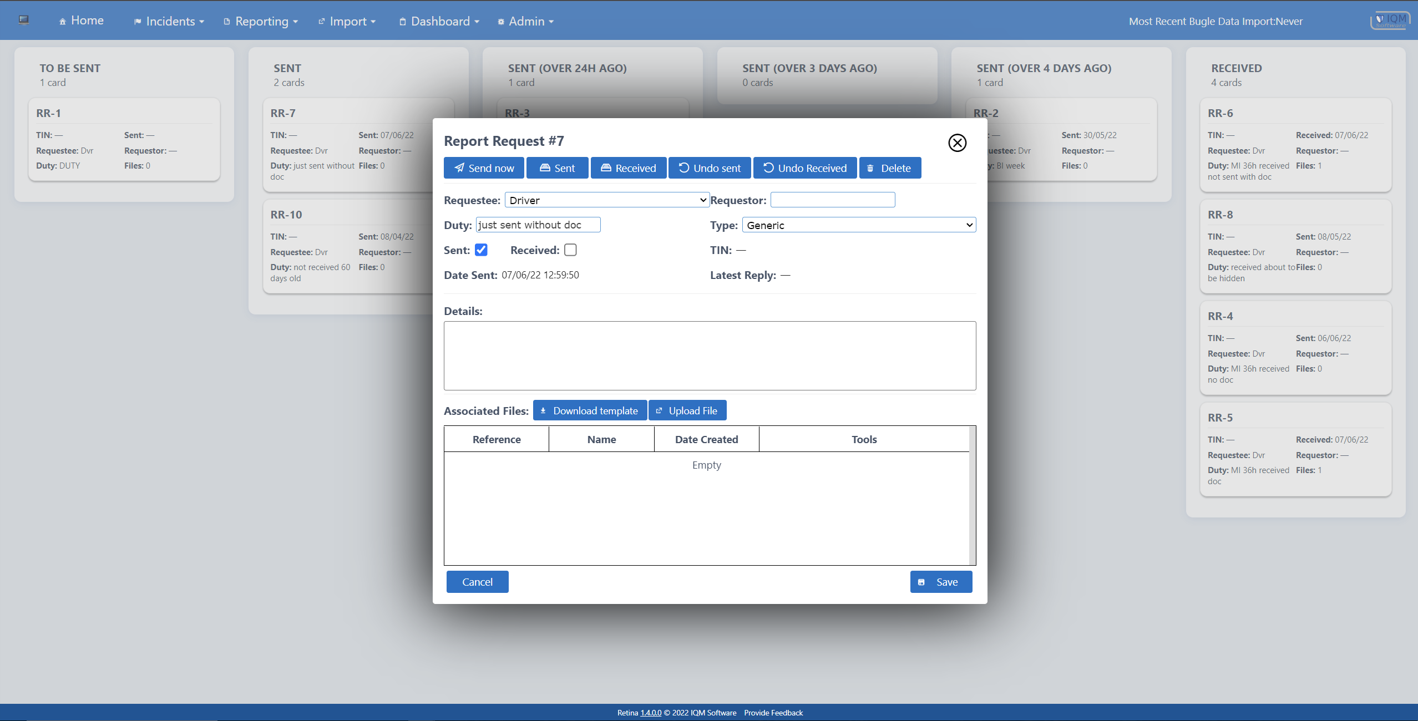Image resolution: width=1418 pixels, height=721 pixels.
Task: Open the Upload File dialog
Action: [687, 410]
